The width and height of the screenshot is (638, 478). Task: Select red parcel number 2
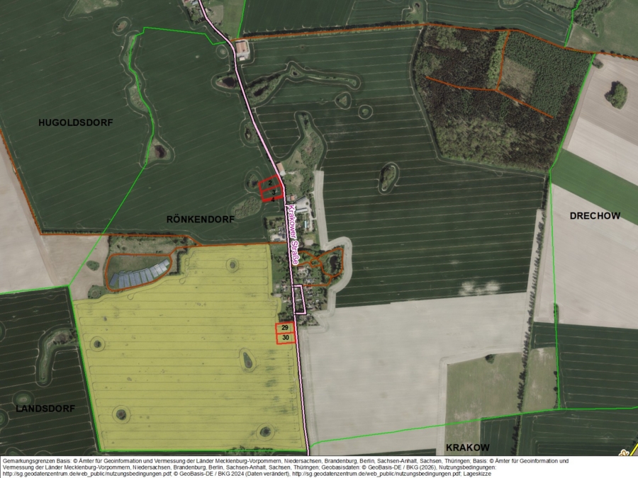click(270, 183)
